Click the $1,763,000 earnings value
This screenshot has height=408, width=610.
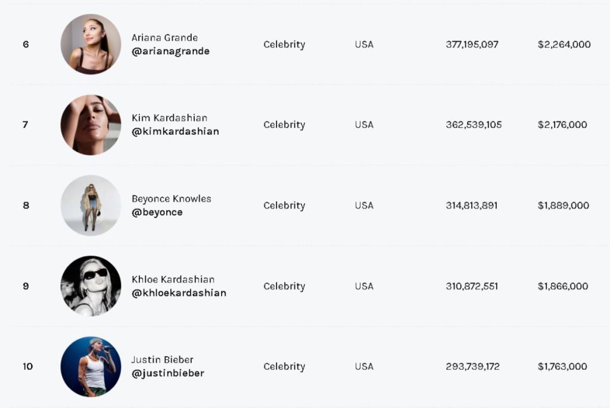pyautogui.click(x=562, y=366)
